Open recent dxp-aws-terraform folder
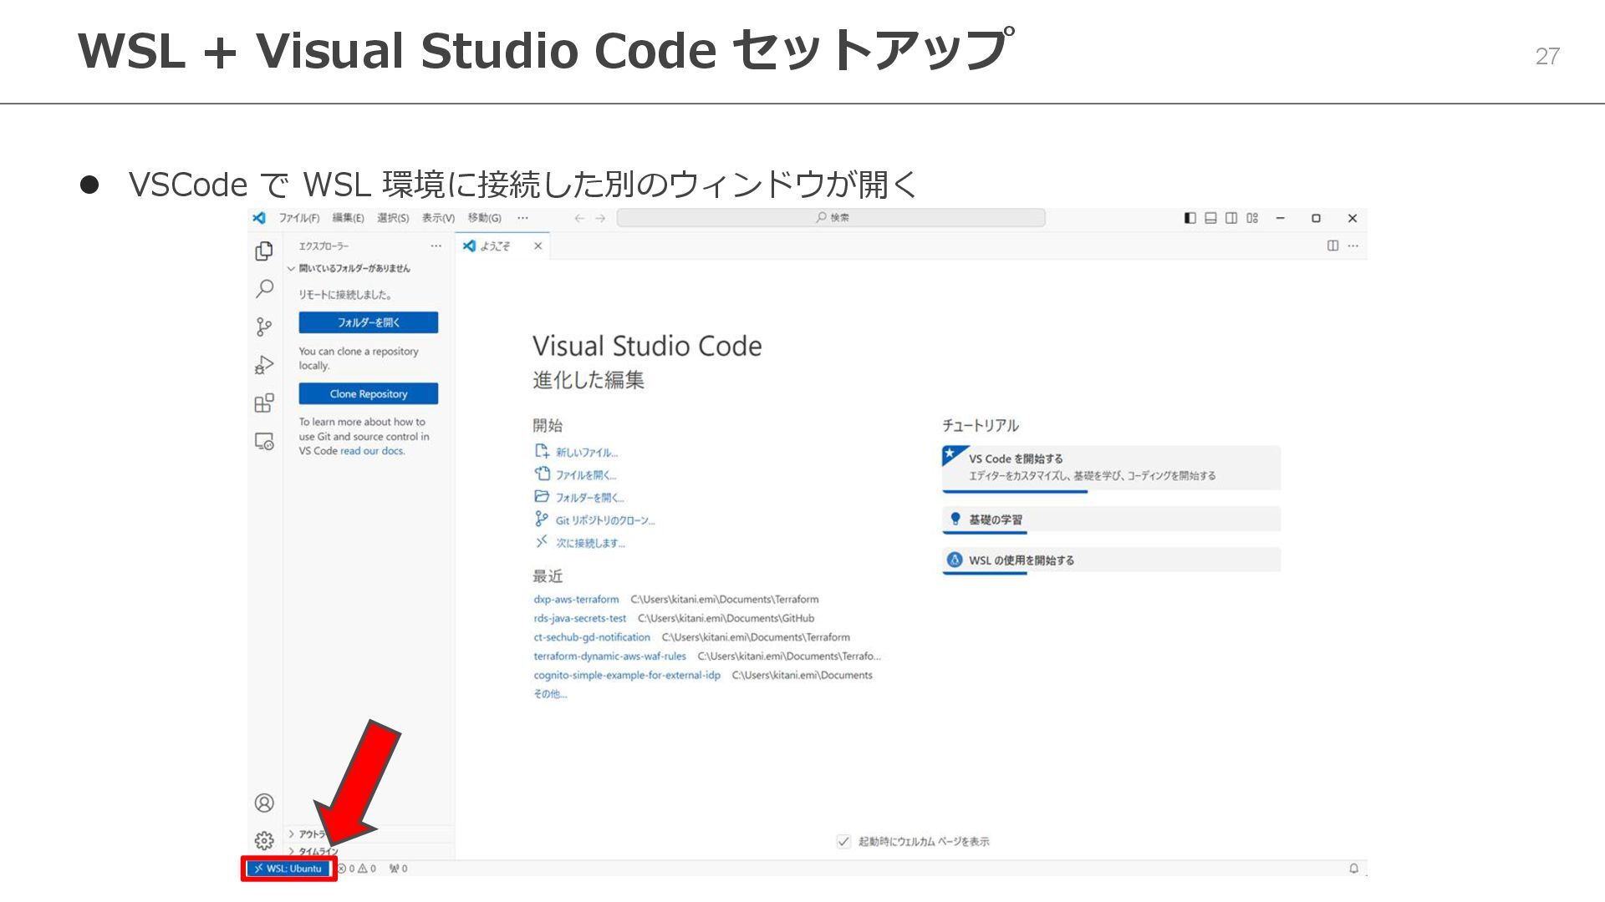The image size is (1605, 902). pos(576,600)
